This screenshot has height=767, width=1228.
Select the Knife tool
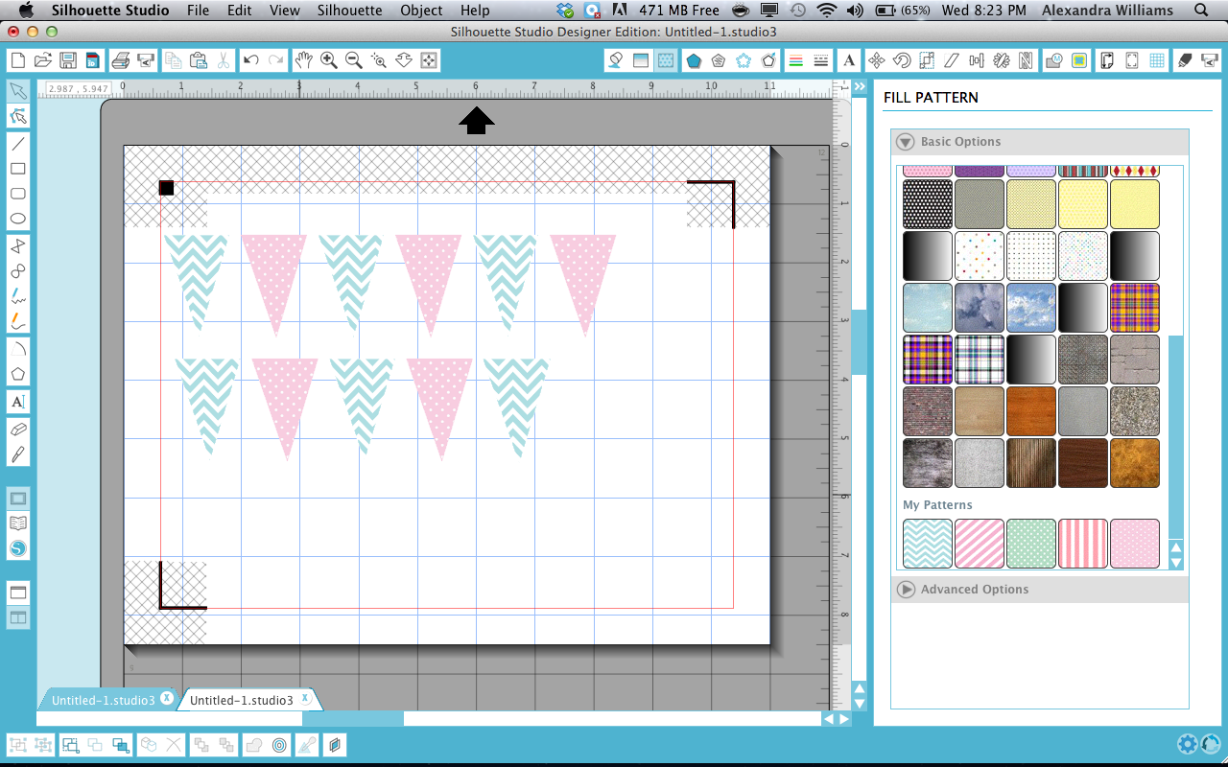click(x=17, y=453)
